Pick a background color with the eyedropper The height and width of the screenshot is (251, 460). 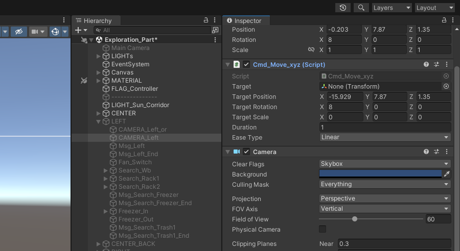446,174
